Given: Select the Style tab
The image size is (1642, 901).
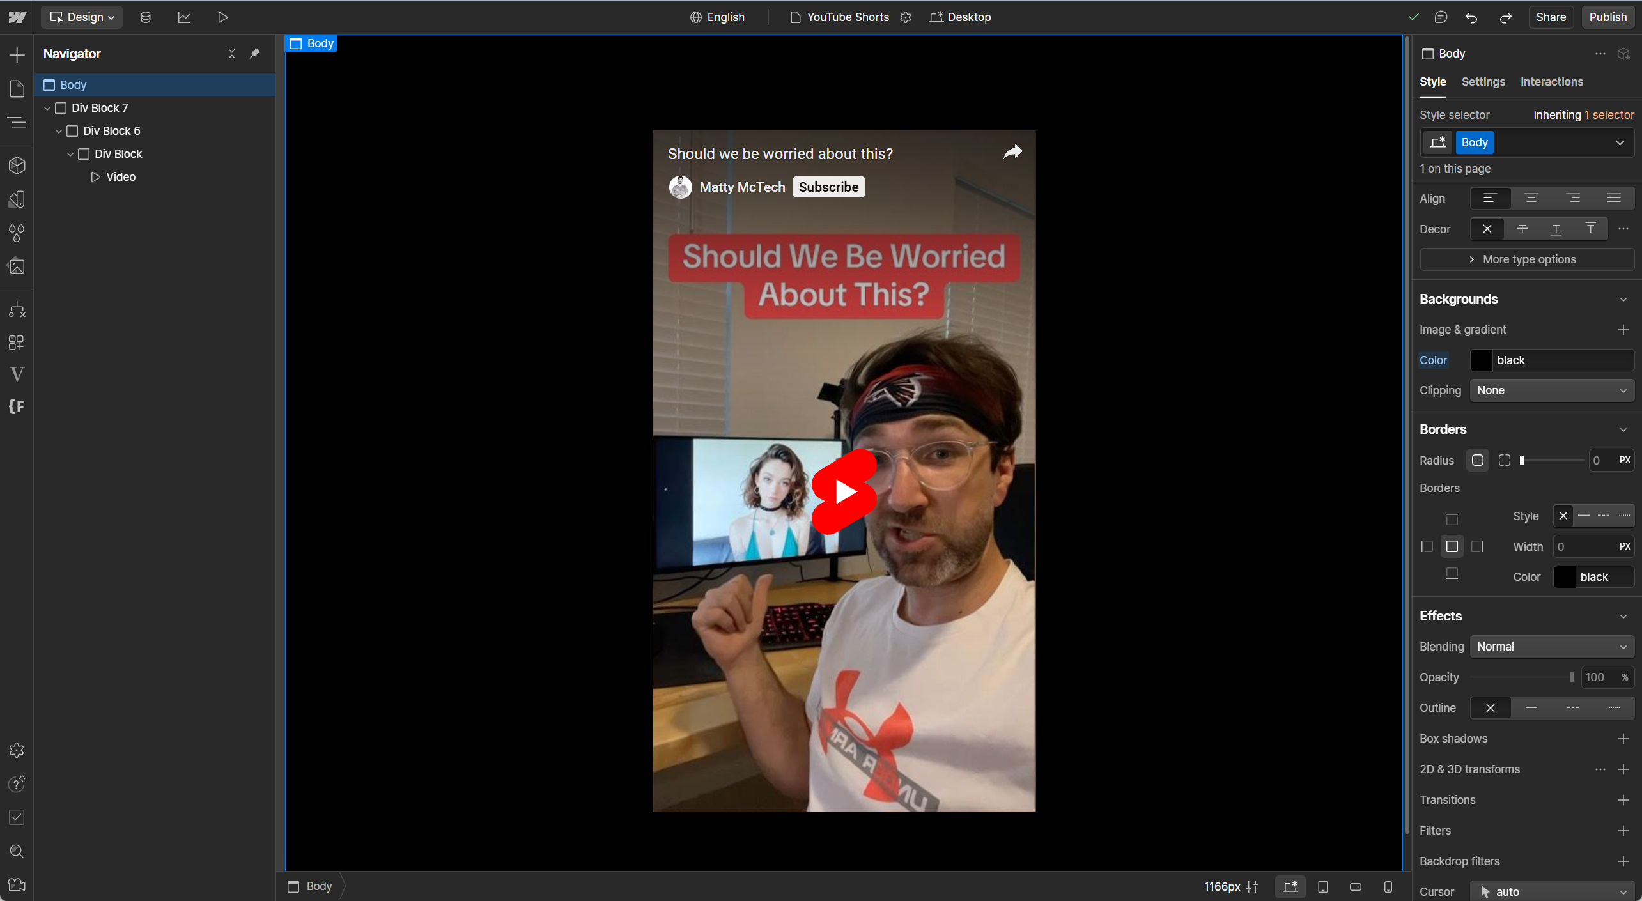Looking at the screenshot, I should coord(1432,82).
